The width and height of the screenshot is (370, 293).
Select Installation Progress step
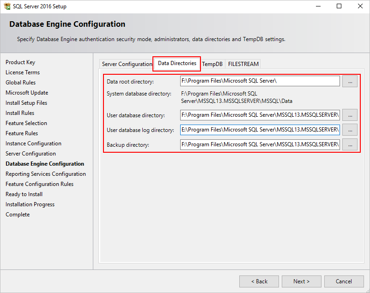pos(30,204)
